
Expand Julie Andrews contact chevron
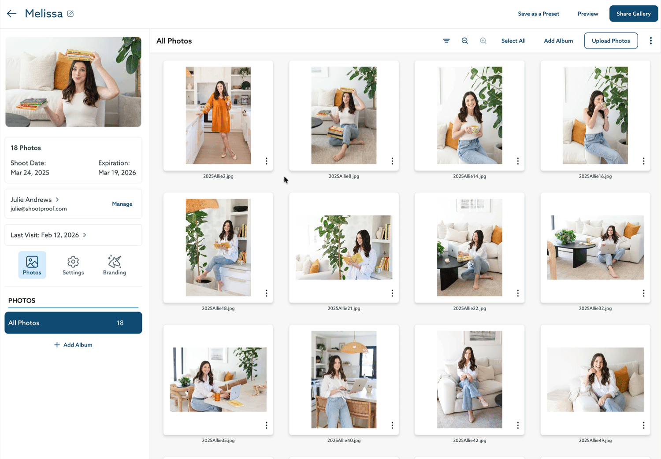point(57,200)
